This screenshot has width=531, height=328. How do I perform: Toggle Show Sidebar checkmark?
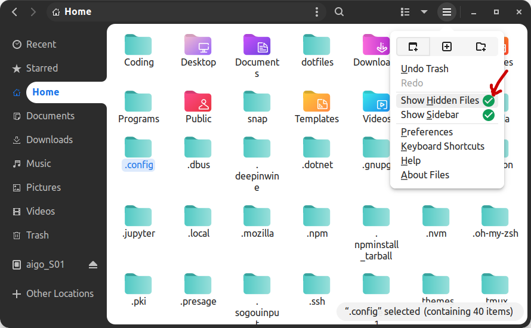point(488,115)
